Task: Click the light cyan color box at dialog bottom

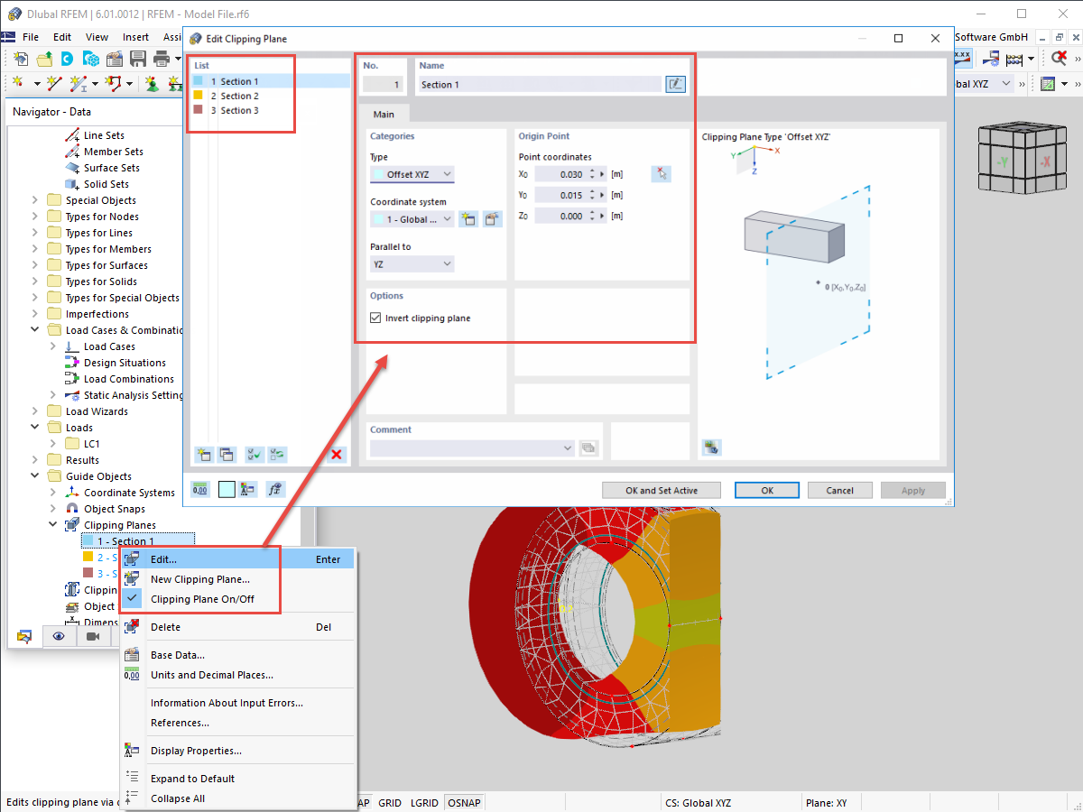Action: (227, 489)
